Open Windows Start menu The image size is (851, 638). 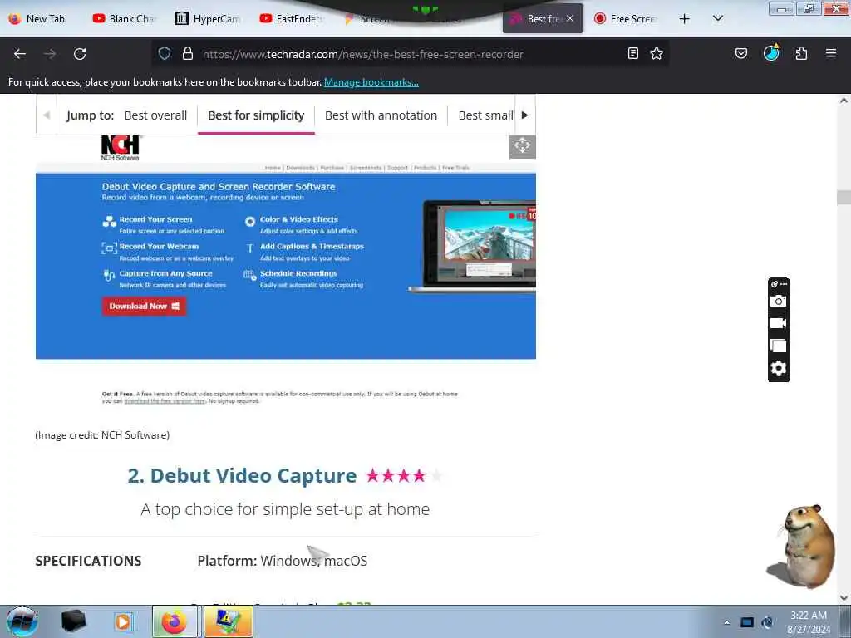pyautogui.click(x=22, y=621)
